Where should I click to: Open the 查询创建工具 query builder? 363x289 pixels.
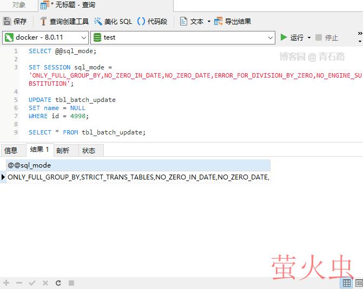click(64, 22)
